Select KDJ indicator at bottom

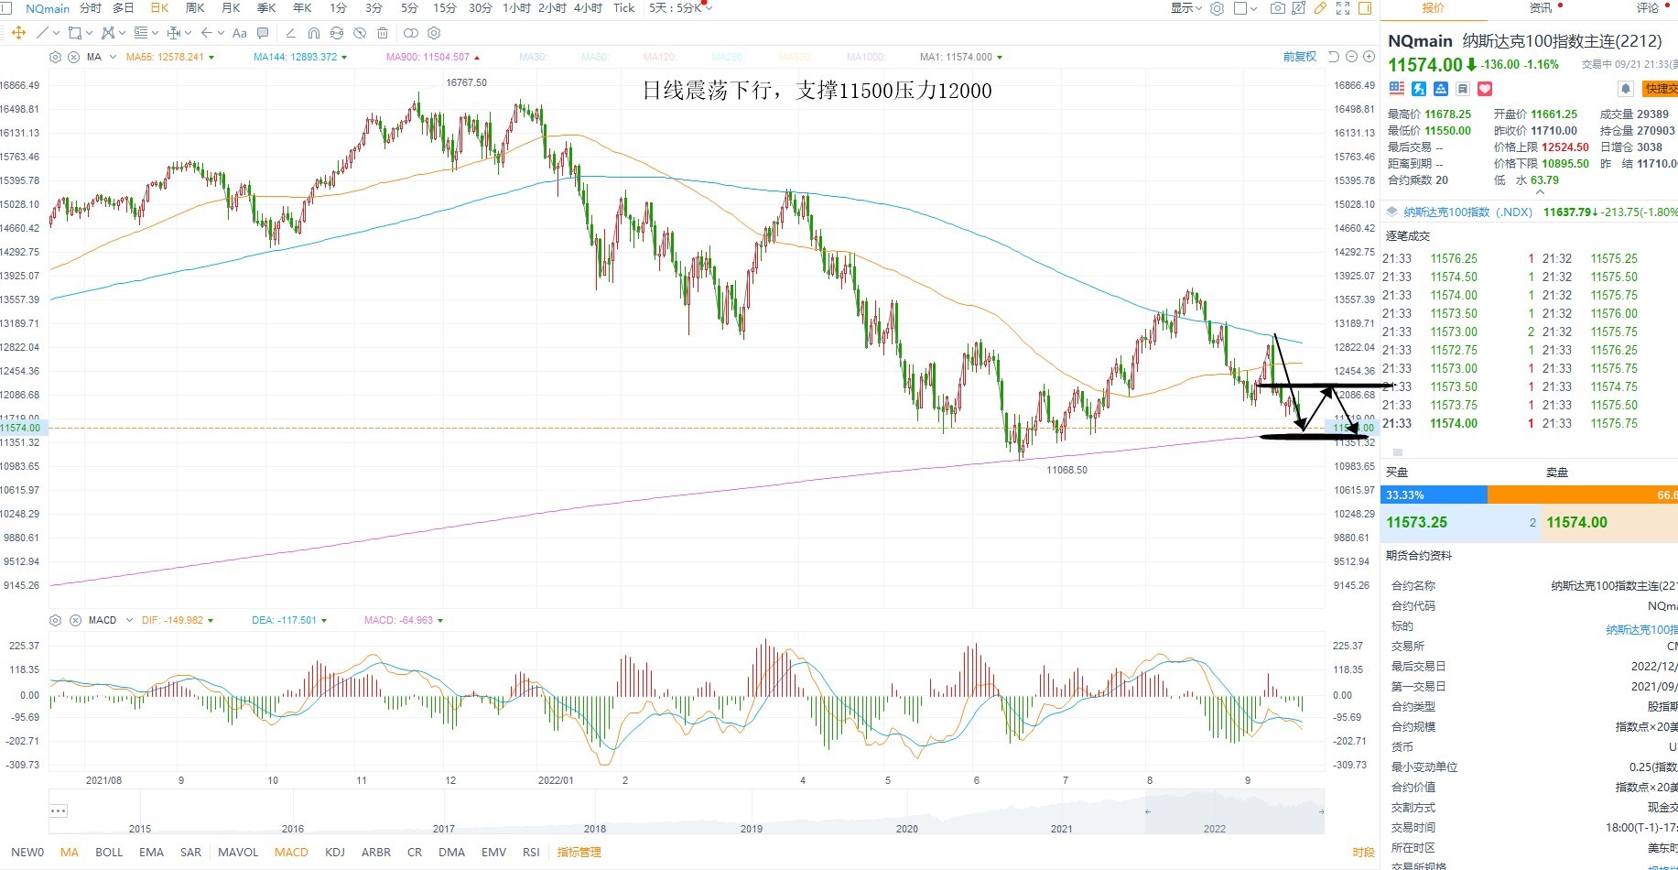click(335, 852)
